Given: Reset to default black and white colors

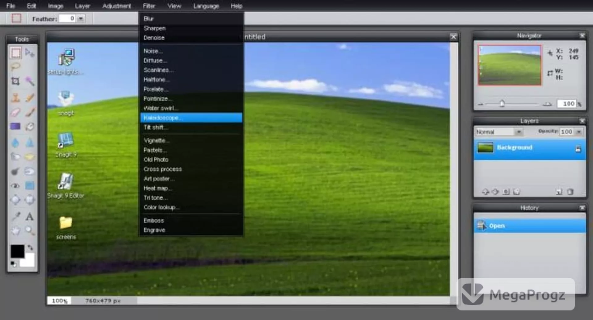Looking at the screenshot, I should (x=14, y=264).
